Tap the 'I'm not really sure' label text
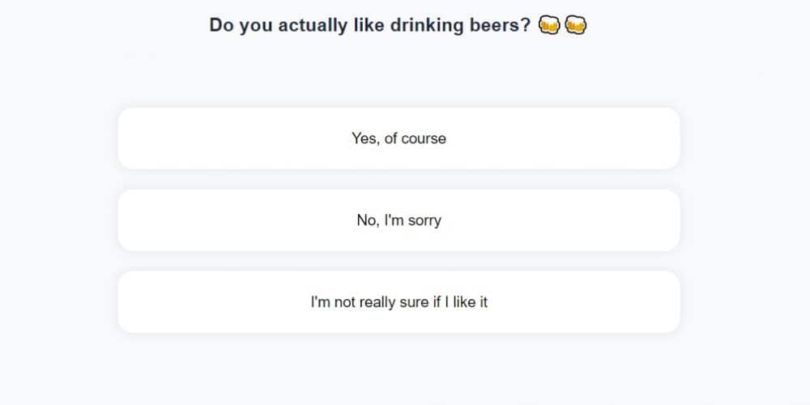The width and height of the screenshot is (810, 405). tap(399, 302)
